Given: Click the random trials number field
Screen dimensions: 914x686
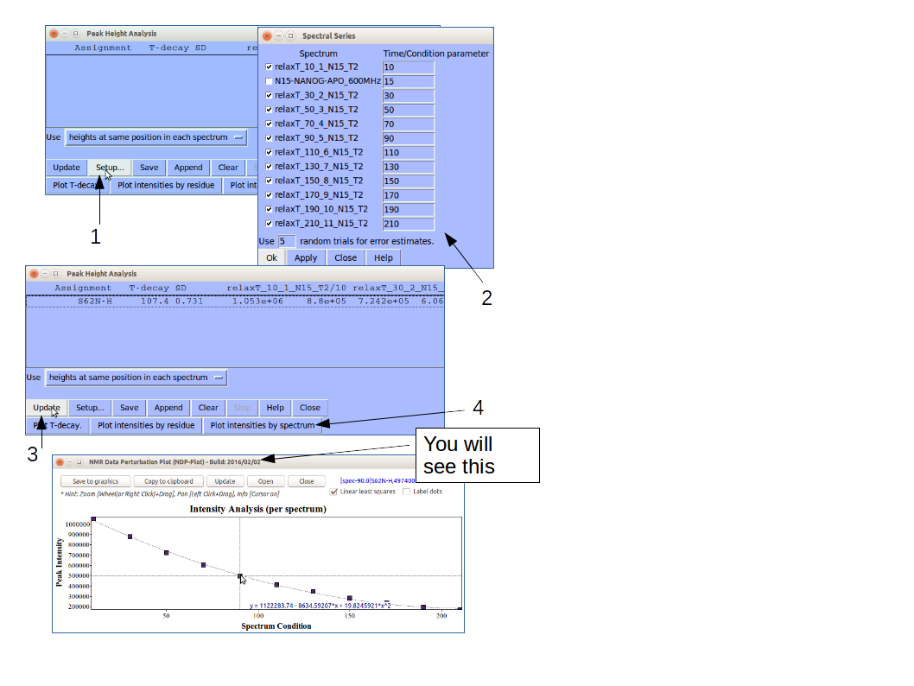Looking at the screenshot, I should coord(287,241).
